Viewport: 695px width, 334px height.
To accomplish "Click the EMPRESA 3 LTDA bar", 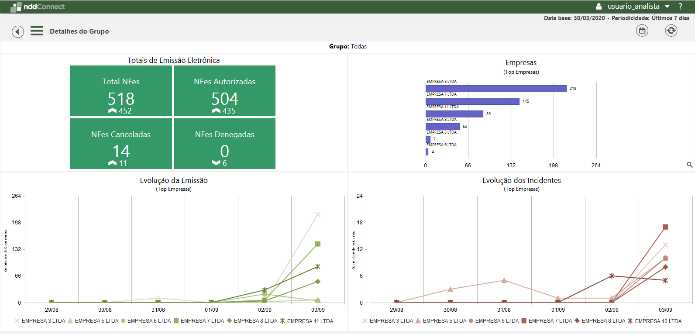I will 496,89.
